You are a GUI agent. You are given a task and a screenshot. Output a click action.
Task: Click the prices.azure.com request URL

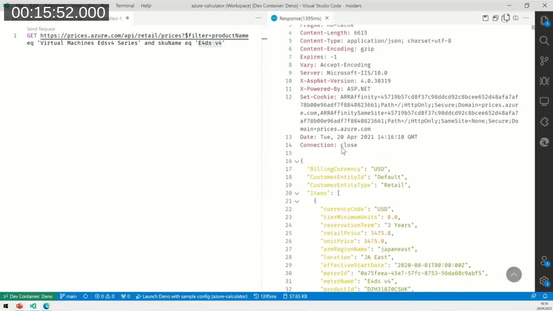click(144, 36)
